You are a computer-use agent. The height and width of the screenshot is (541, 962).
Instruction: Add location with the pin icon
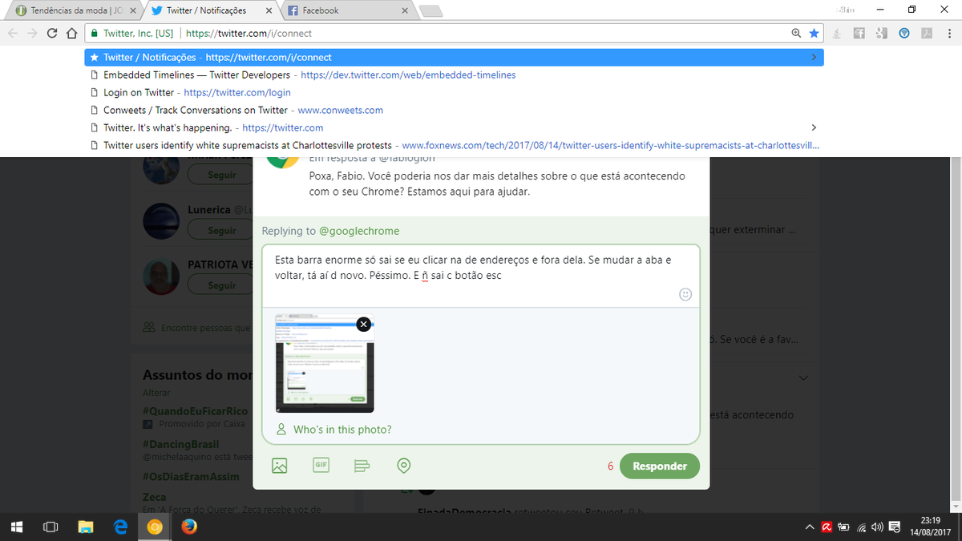click(404, 465)
